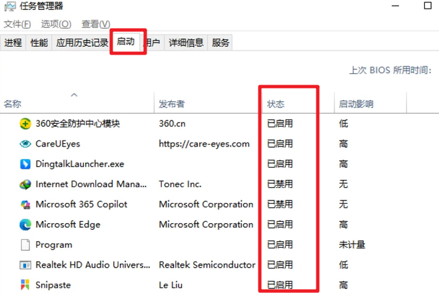Minimize the Task Manager window
Viewport: 439px width, 293px height.
pyautogui.click(x=395, y=6)
